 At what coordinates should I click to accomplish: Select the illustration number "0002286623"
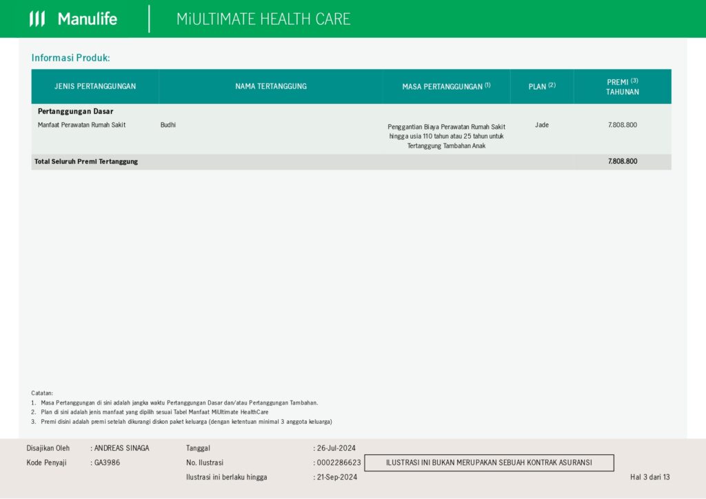(339, 462)
